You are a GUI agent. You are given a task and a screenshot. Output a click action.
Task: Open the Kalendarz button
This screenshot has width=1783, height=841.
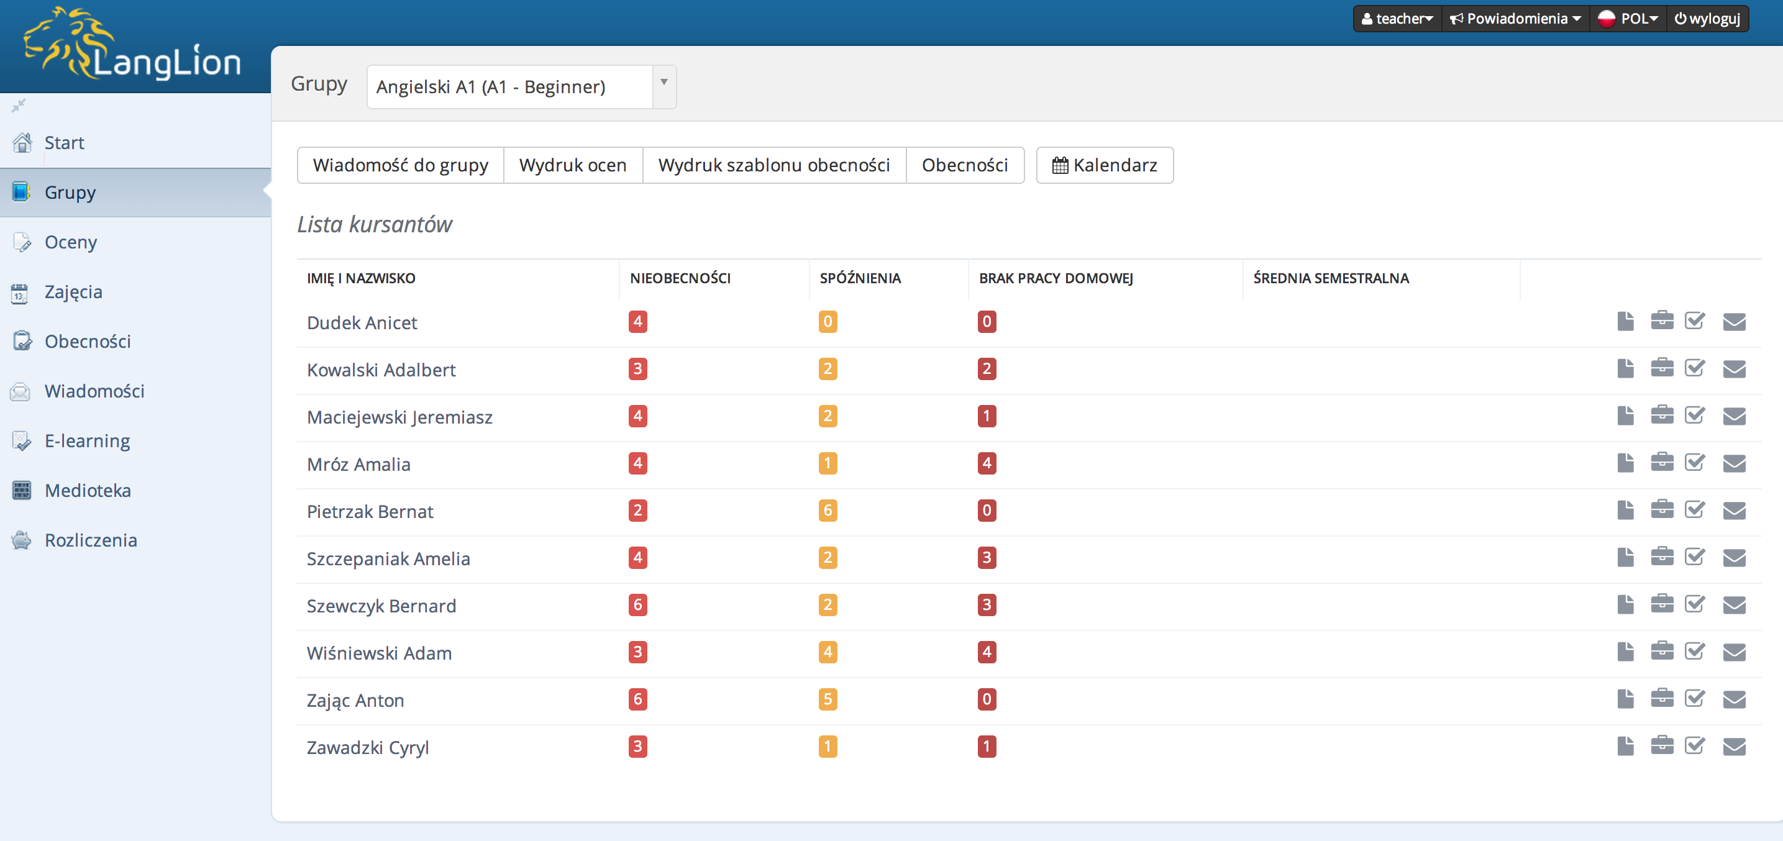(x=1104, y=165)
